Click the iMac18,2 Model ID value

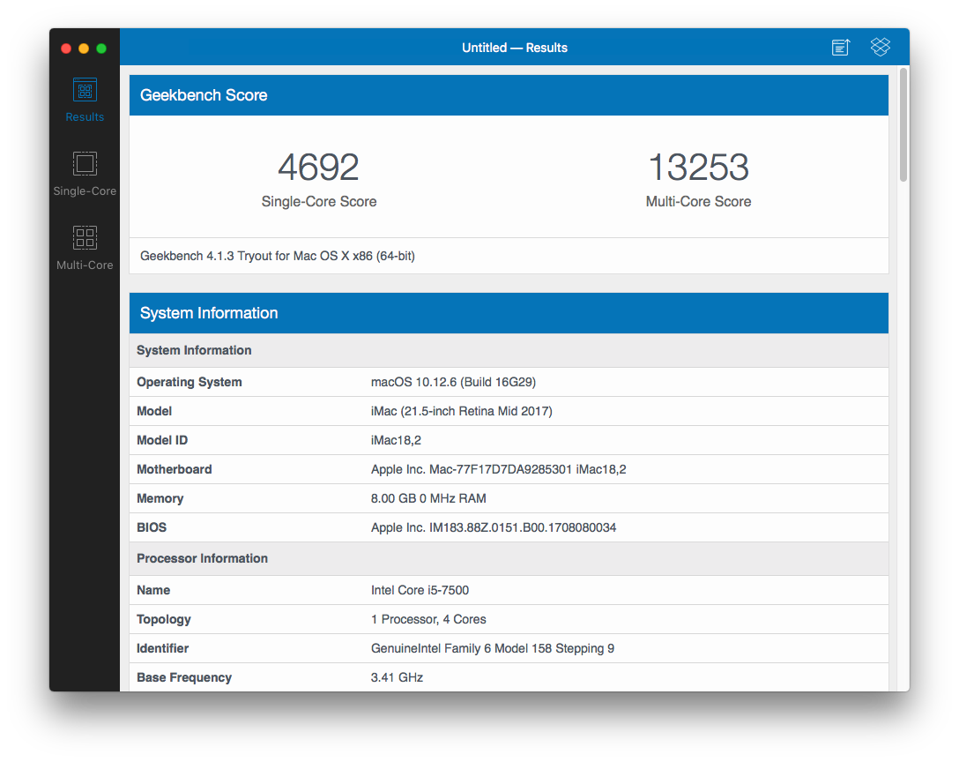point(403,440)
